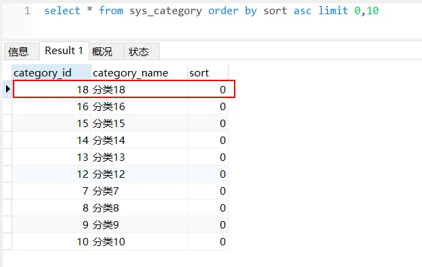The width and height of the screenshot is (422, 267).
Task: Select cell 分类14
Action: tap(139, 141)
